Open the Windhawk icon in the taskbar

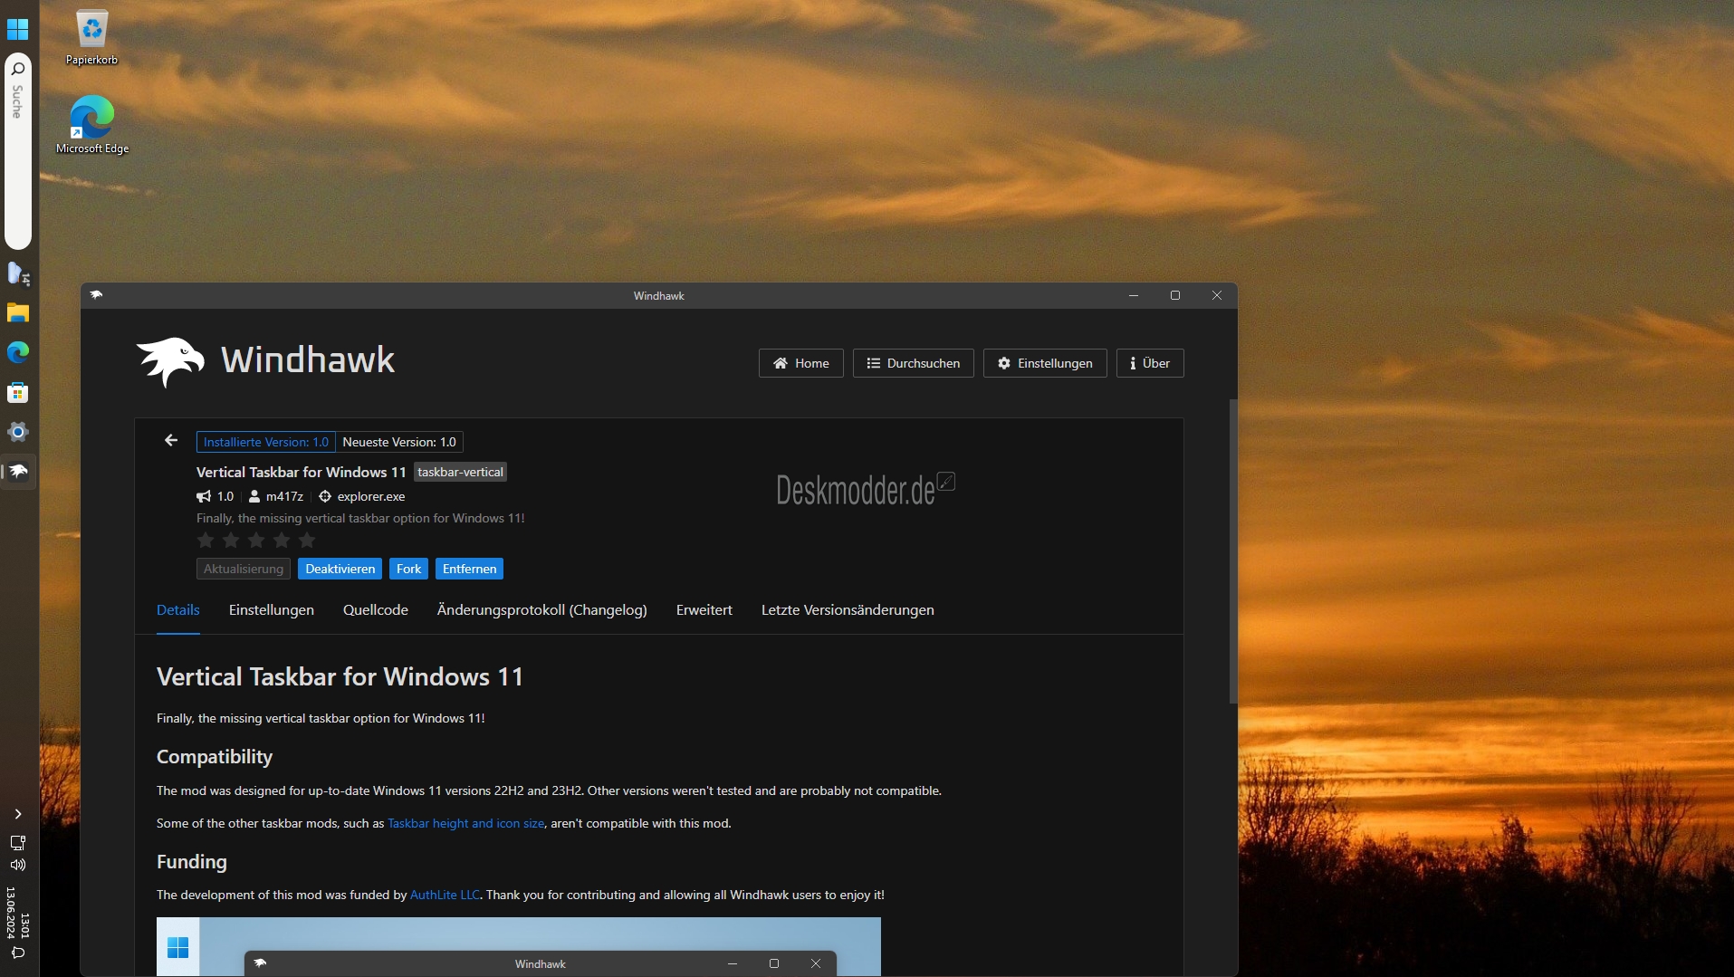(18, 471)
